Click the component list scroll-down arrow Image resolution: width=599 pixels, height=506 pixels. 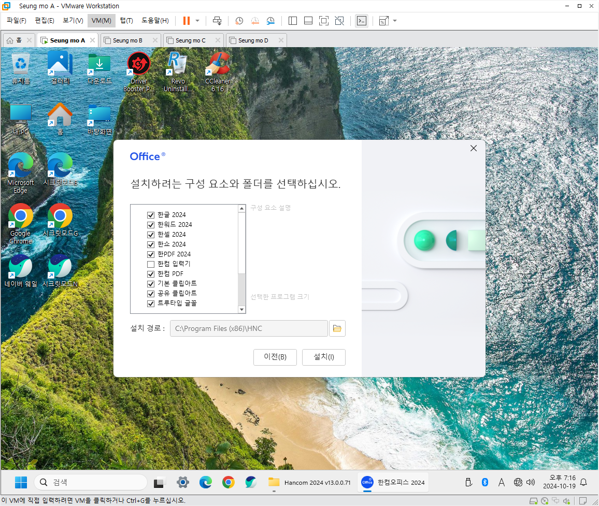point(241,309)
